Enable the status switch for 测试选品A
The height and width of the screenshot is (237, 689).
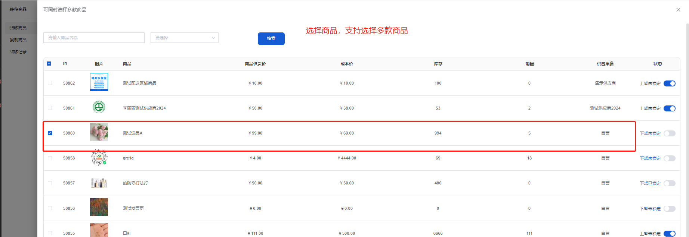pos(669,133)
